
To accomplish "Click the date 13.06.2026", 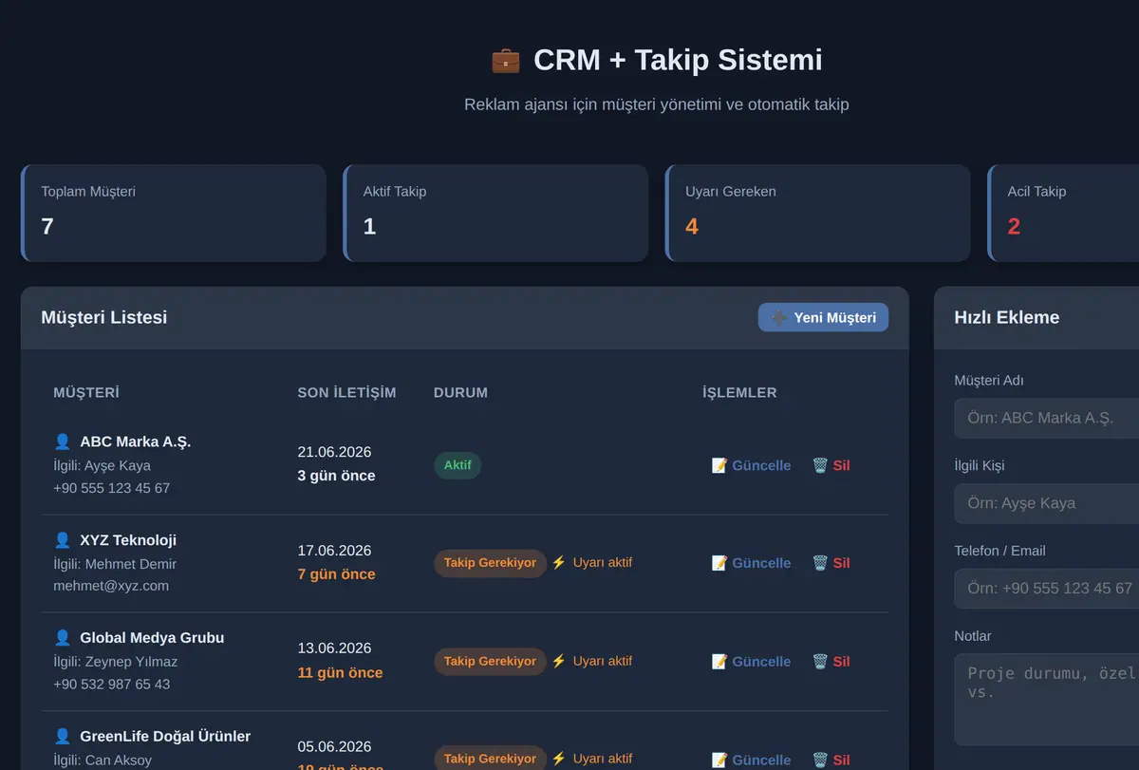I will pos(334,648).
